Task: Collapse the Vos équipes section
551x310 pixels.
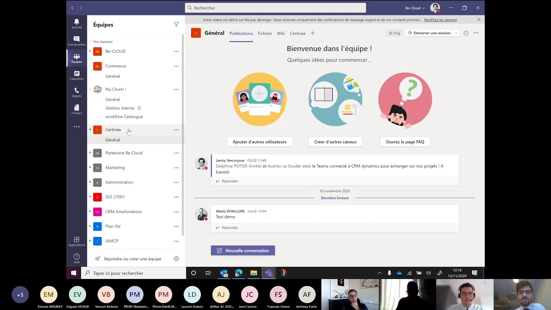Action: 90,42
